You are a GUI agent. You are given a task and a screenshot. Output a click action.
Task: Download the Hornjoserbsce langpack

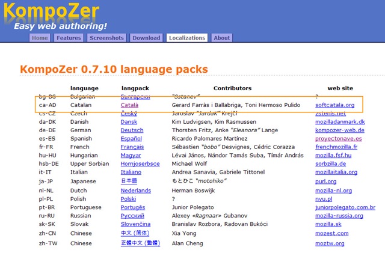[x=140, y=163]
